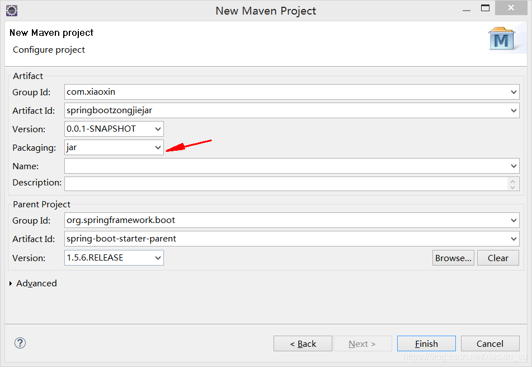
Task: Open the Name field dropdown arrow
Action: tap(514, 166)
